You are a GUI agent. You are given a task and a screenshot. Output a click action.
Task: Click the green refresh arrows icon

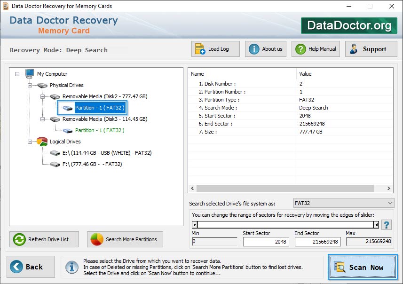tap(19, 239)
